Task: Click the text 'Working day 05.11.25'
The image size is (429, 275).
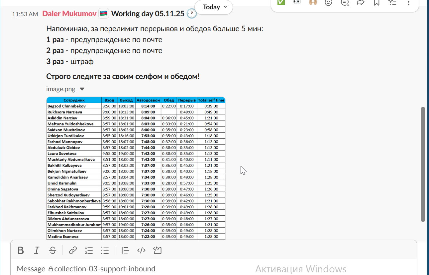Action: coord(148,14)
